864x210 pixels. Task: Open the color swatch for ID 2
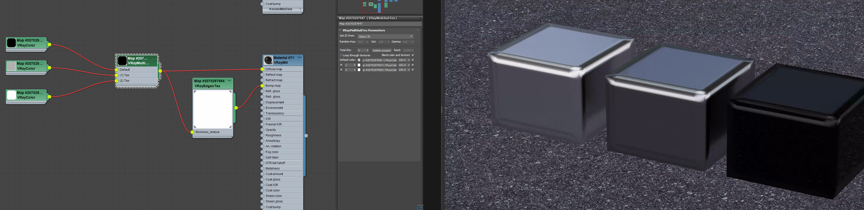(x=359, y=70)
